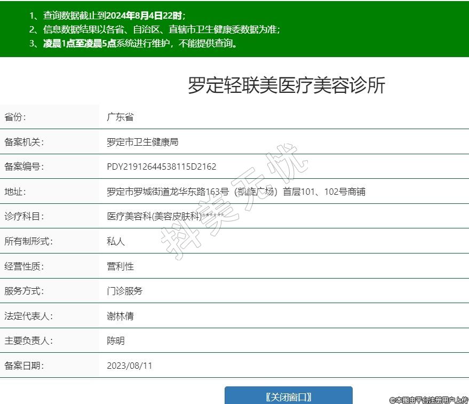
Task: Click the 诊疗科目 field label
Action: click(x=24, y=217)
